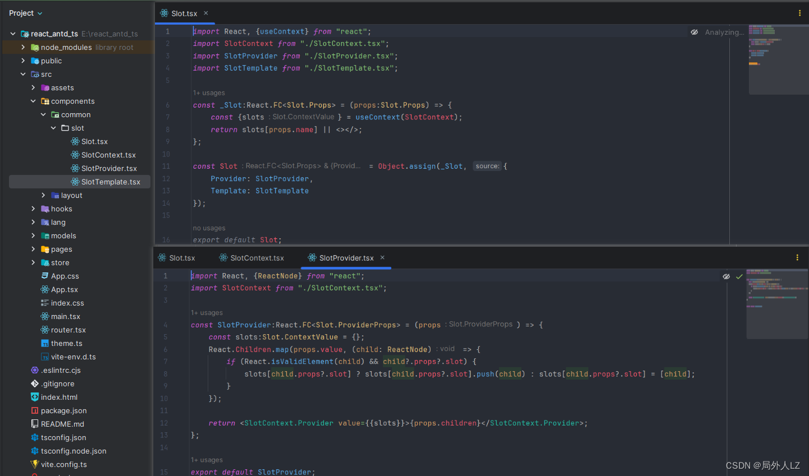Click '1+ usages' hint above SlotProvider const
The width and height of the screenshot is (809, 476).
(x=207, y=313)
